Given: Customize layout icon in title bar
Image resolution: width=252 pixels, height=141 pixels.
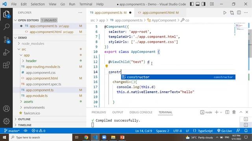Looking at the screenshot, I should tap(212, 4).
